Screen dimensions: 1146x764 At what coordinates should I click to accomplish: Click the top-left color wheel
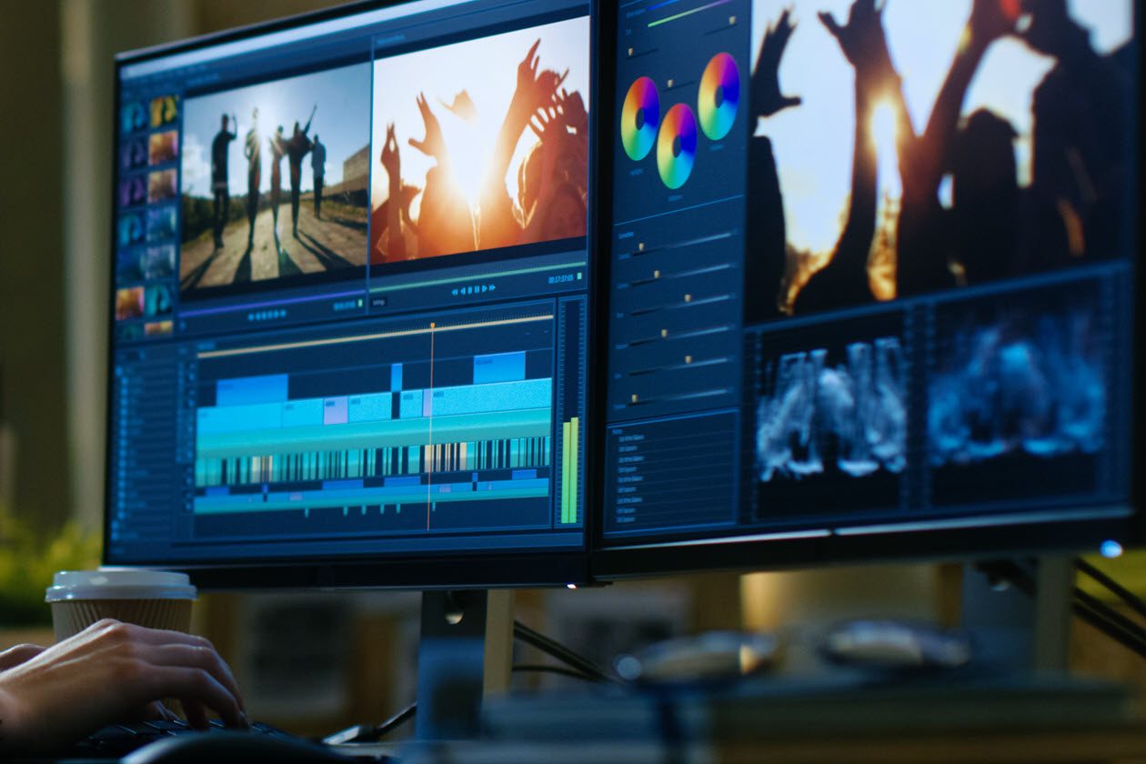[640, 118]
